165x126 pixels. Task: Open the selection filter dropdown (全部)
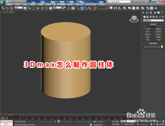pyautogui.click(x=18, y=8)
